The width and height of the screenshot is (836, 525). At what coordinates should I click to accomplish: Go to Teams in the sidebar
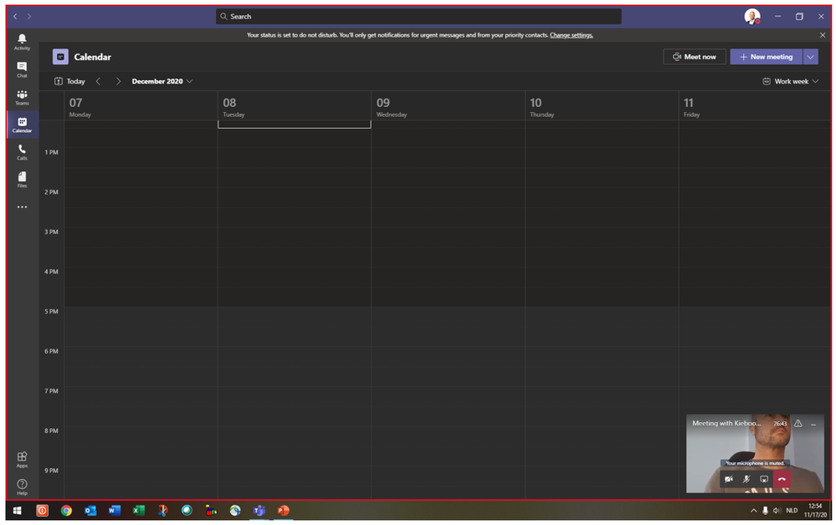coord(22,97)
